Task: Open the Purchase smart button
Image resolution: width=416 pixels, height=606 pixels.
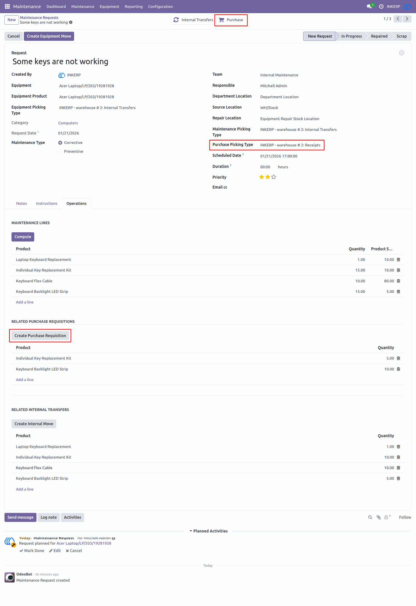Action: (231, 20)
